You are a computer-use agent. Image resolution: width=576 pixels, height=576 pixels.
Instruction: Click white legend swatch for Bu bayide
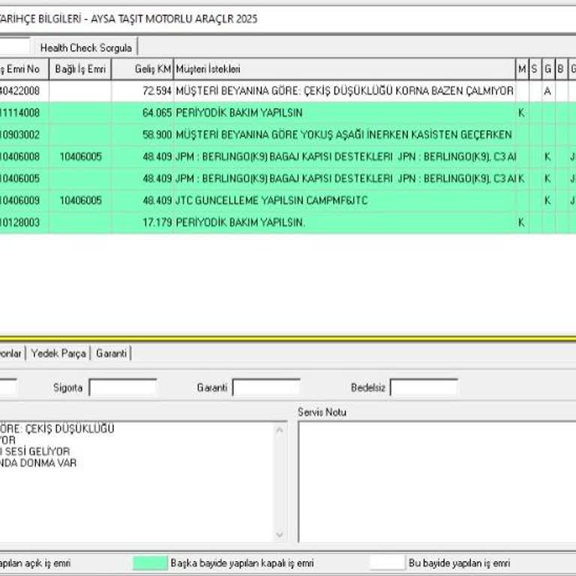coord(386,562)
